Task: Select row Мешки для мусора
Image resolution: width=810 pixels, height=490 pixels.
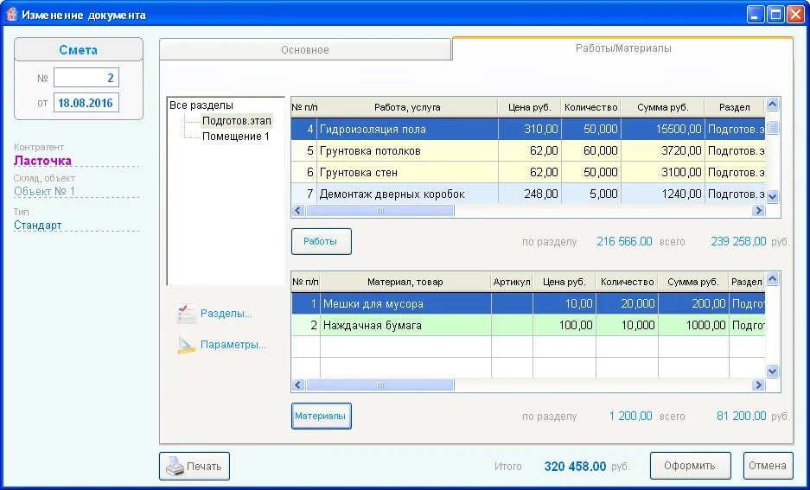Action: (528, 303)
